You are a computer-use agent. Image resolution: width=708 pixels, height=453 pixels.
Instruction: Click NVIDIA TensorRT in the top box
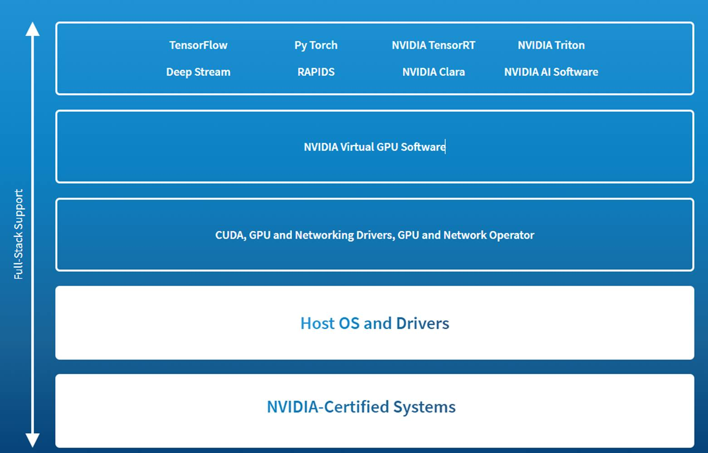tap(434, 45)
